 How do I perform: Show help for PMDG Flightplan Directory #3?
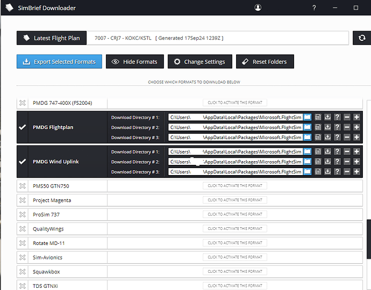coord(337,137)
